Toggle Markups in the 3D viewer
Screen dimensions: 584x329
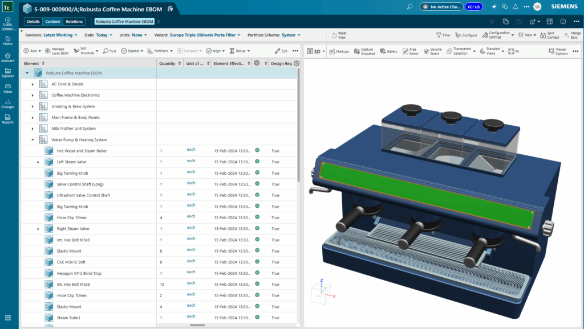click(x=331, y=51)
